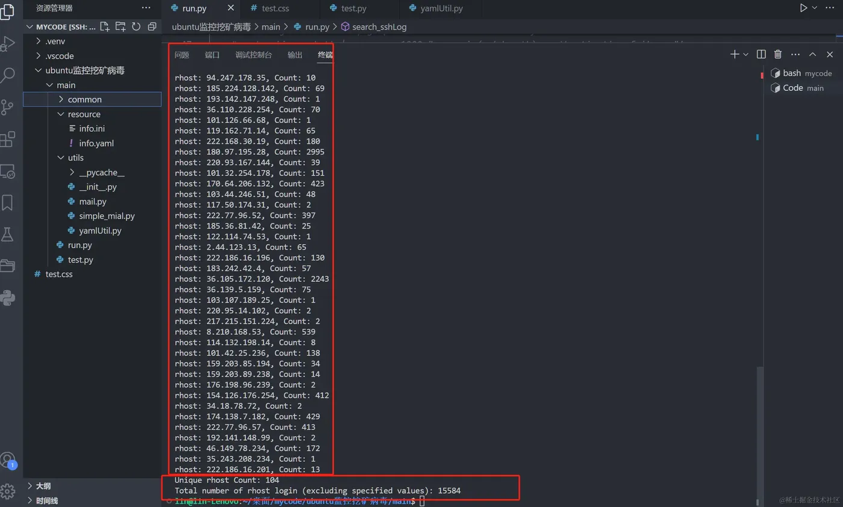Open the Extensions view
This screenshot has width=843, height=507.
(x=7, y=139)
